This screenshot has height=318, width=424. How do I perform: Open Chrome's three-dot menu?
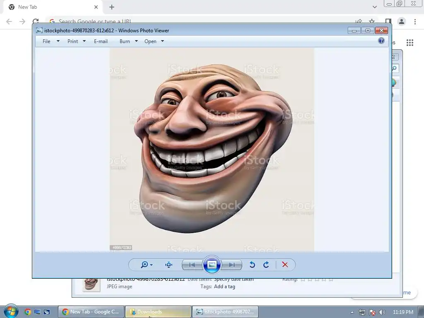coord(415,22)
